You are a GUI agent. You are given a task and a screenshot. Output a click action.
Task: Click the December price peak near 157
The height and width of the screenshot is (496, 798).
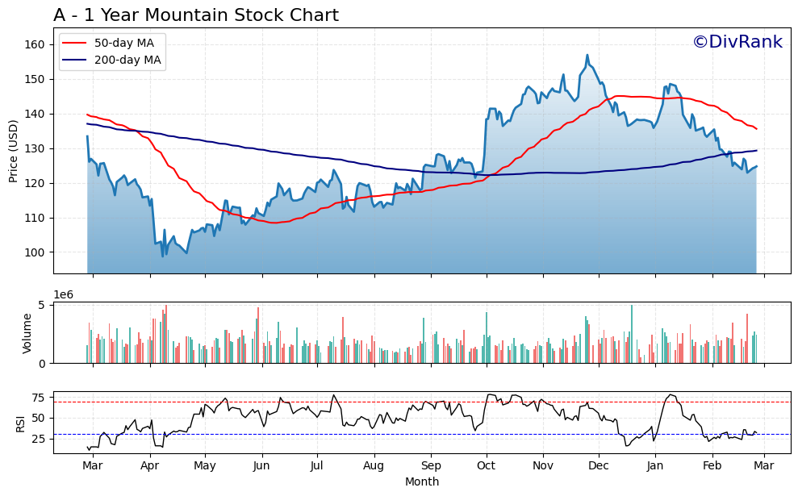(587, 55)
